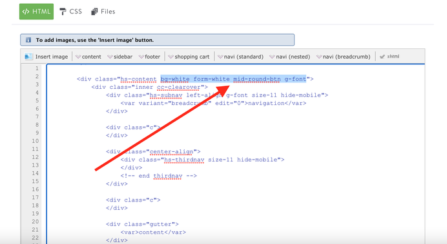Switch to the CSS tab

click(x=70, y=12)
